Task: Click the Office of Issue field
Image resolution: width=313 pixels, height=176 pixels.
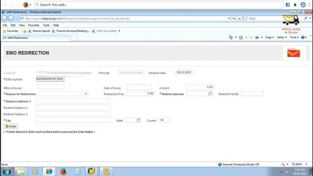Action: [51, 87]
